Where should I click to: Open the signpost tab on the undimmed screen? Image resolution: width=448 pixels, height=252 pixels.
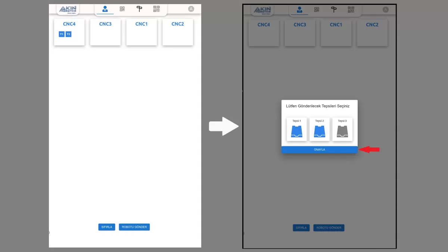139,9
